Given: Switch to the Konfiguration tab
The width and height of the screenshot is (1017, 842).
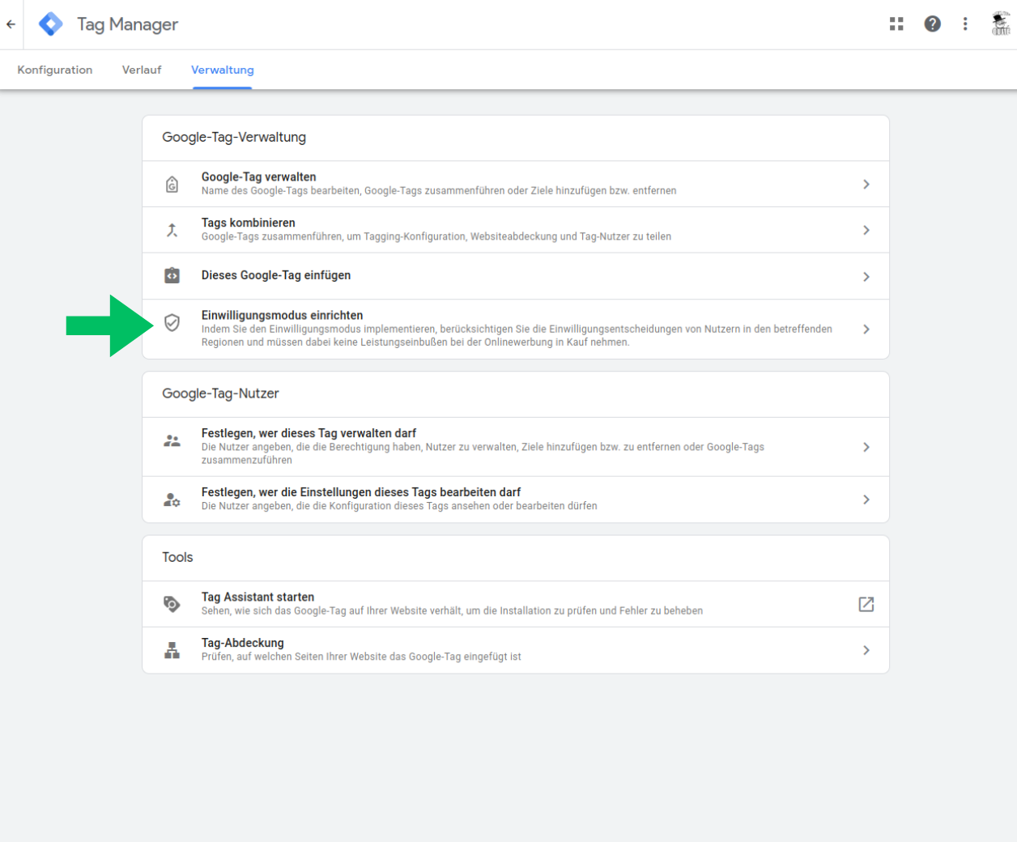Looking at the screenshot, I should 54,70.
